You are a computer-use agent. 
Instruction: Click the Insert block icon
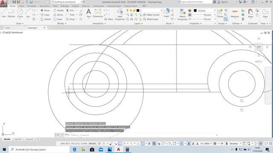[x=167, y=13]
